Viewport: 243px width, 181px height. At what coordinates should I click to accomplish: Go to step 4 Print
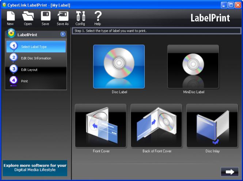36,81
